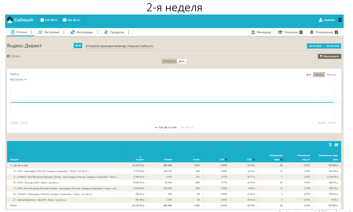Click lead price 2 116.34 р
Image resolution: width=353 pixels, height=212 pixels.
point(332,177)
